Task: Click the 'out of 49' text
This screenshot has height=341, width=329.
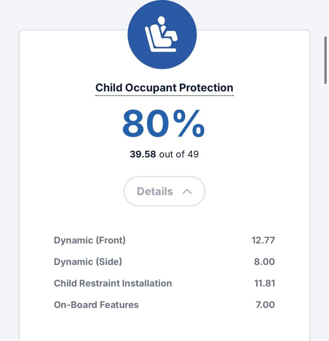Action: point(179,155)
